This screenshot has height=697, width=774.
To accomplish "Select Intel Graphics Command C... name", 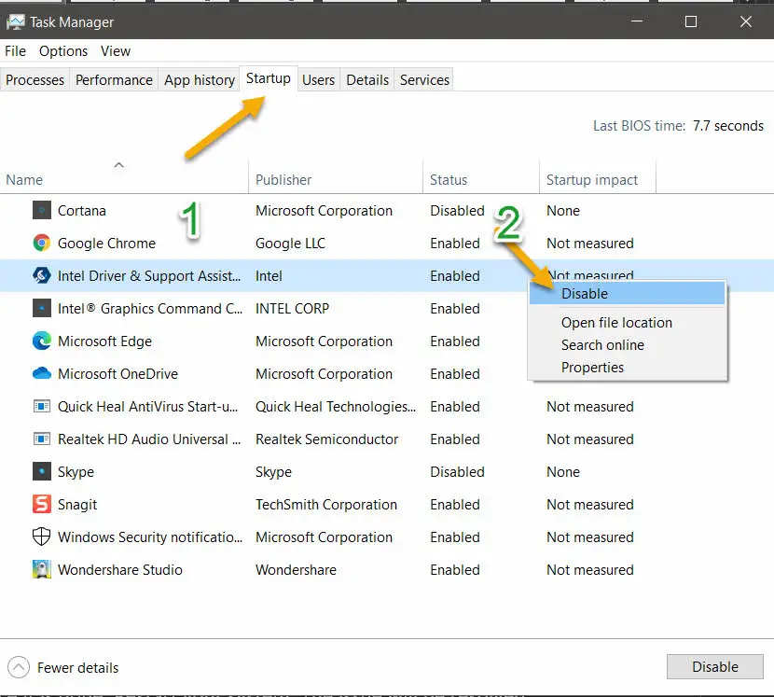I will [x=150, y=308].
